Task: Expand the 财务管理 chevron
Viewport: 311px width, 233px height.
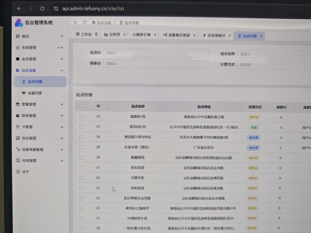Action: pyautogui.click(x=62, y=115)
